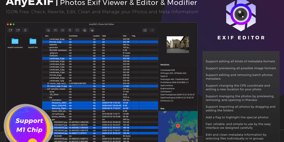Click the red location pin on map
Screen dimensions: 284x142
(178, 126)
